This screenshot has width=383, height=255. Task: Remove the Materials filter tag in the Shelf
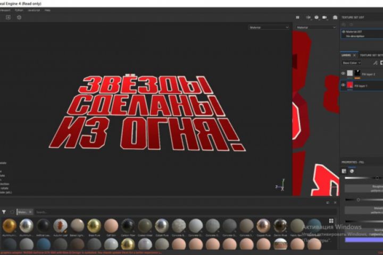pyautogui.click(x=30, y=212)
